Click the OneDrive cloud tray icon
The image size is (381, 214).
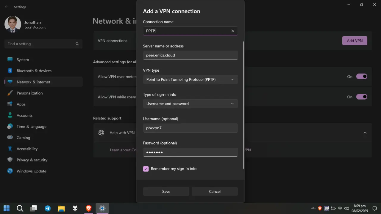pos(313,208)
